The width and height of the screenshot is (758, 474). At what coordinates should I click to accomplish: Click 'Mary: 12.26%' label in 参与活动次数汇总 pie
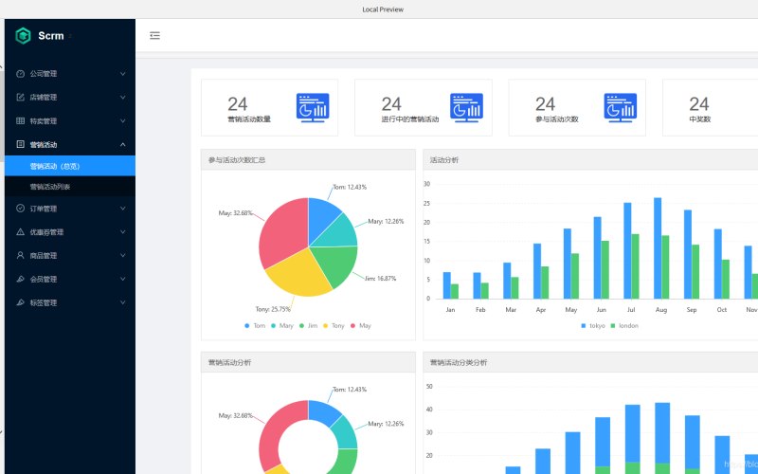(x=386, y=221)
